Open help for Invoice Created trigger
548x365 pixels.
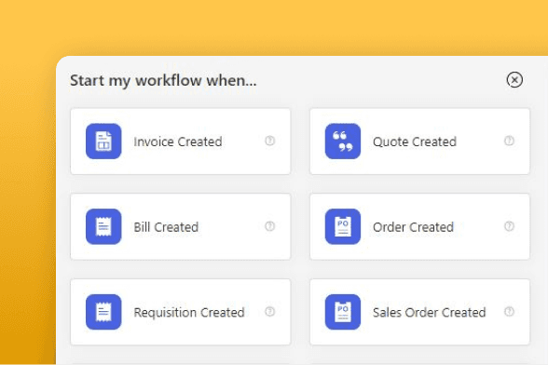(270, 141)
